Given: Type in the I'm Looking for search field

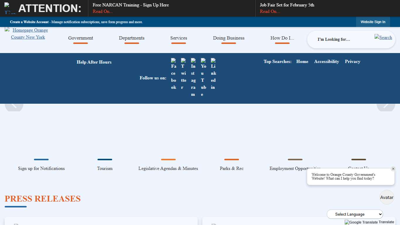Looking at the screenshot, I should pyautogui.click(x=343, y=39).
